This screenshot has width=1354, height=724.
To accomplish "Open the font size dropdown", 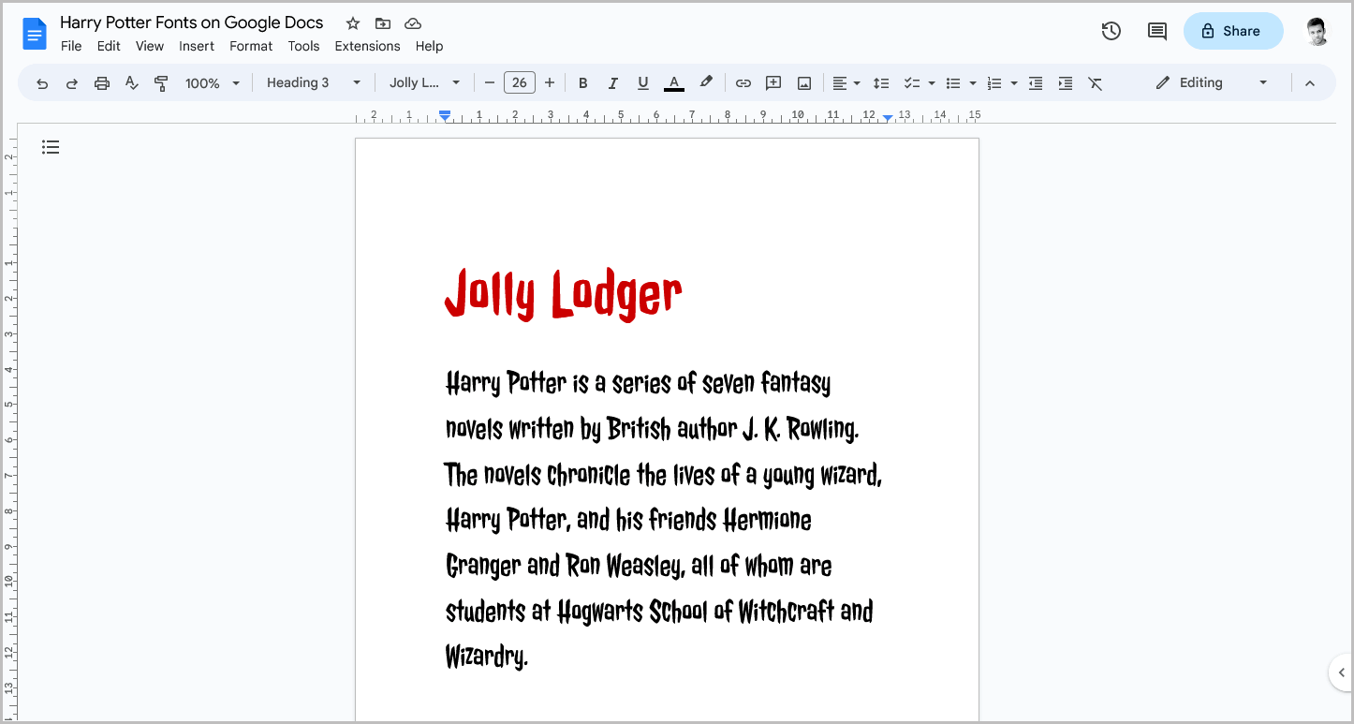I will click(x=520, y=82).
